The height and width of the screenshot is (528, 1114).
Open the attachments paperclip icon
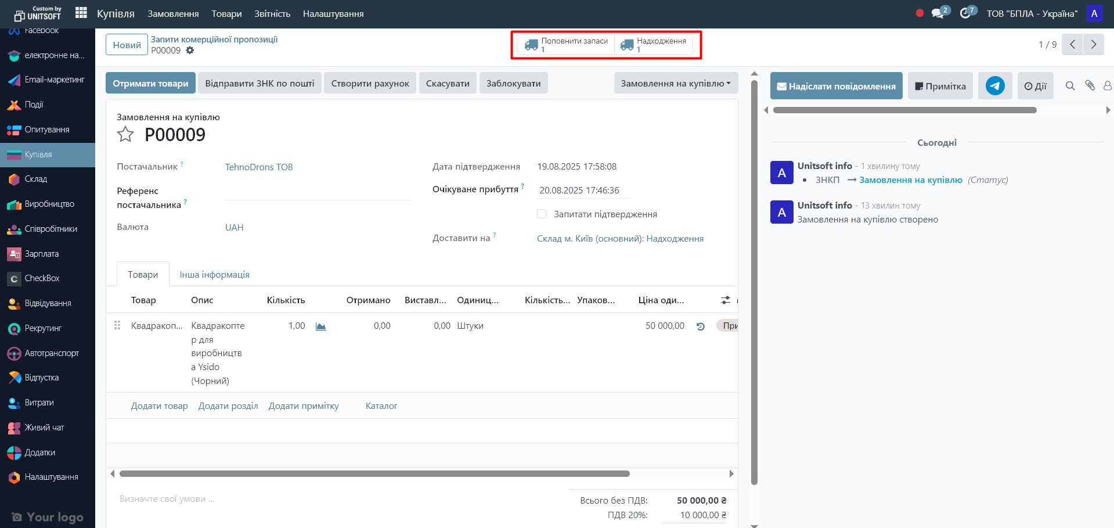click(x=1090, y=86)
